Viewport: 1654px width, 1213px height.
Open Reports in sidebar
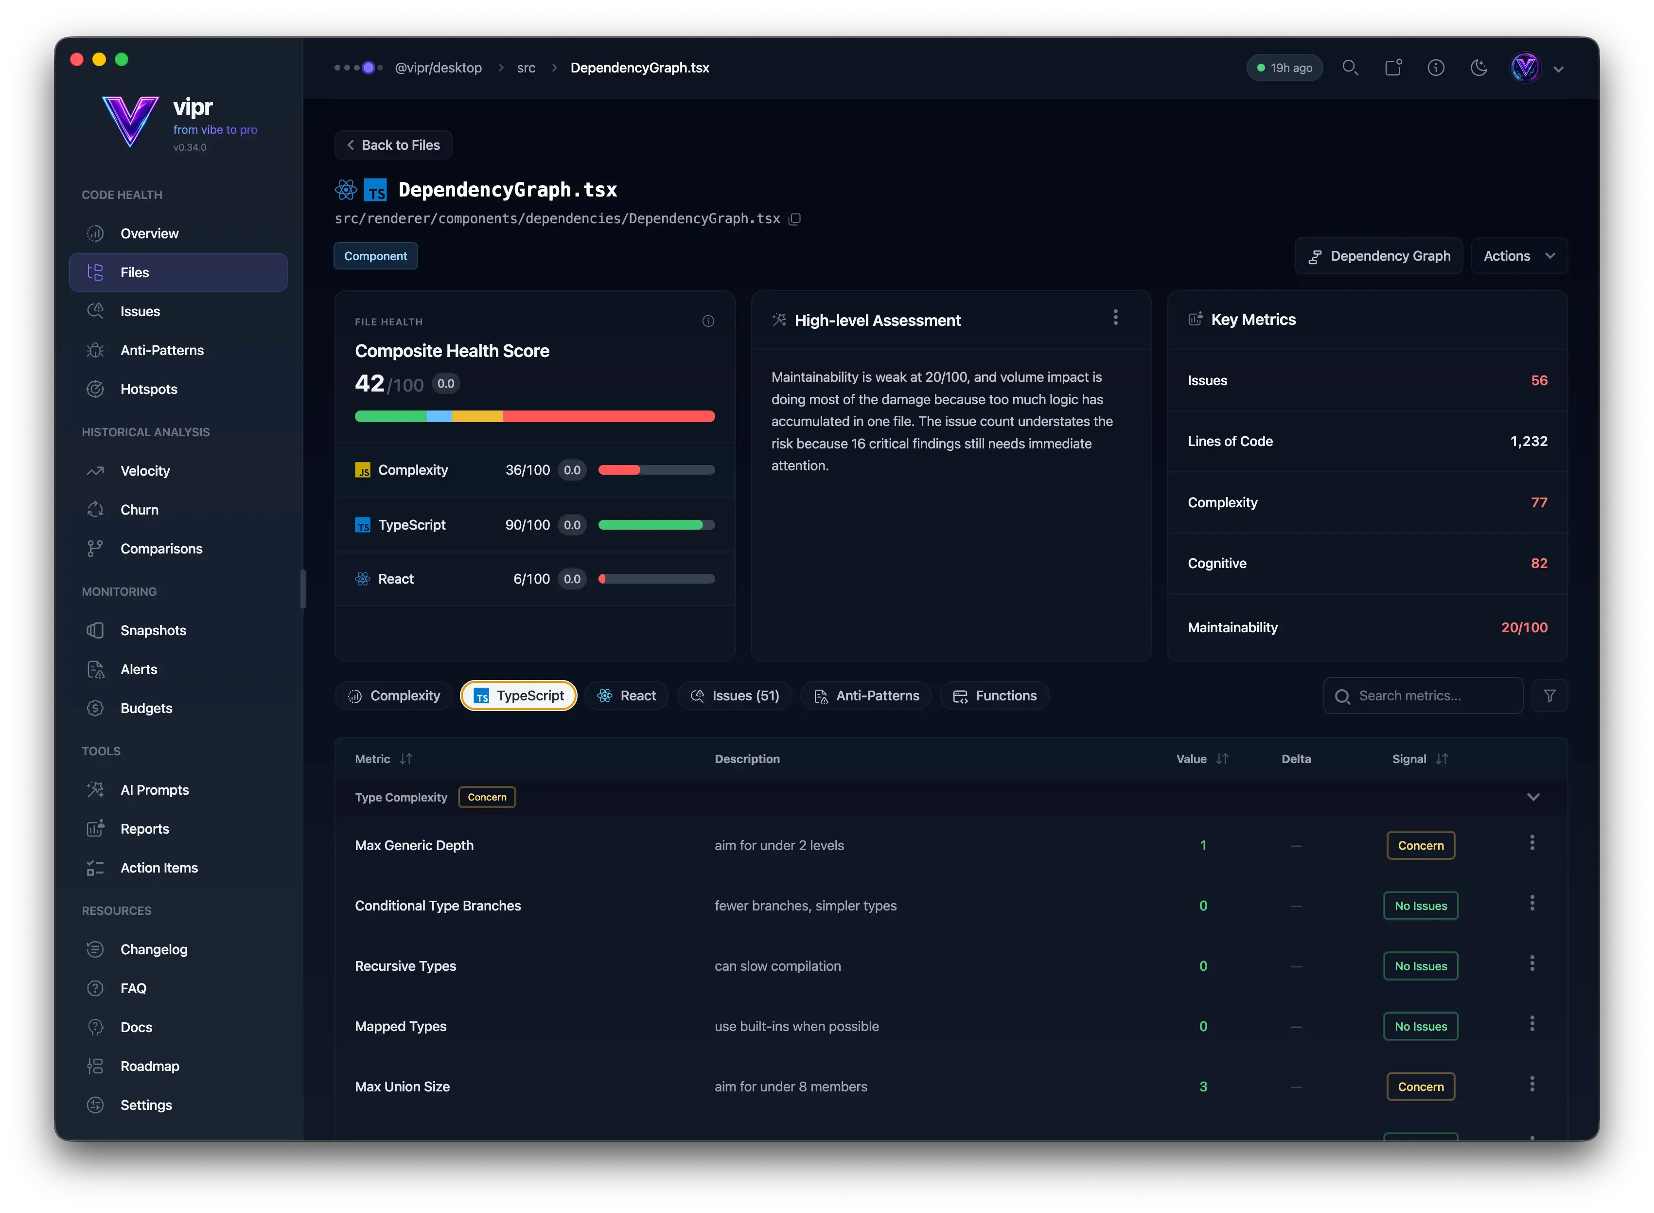(x=178, y=829)
